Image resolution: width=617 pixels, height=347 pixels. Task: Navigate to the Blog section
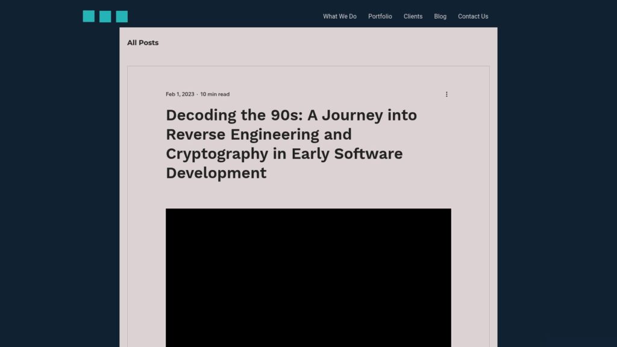(440, 16)
